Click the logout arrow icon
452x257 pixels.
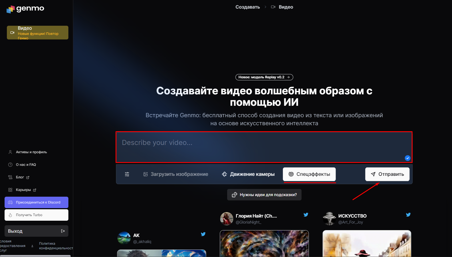click(x=63, y=231)
